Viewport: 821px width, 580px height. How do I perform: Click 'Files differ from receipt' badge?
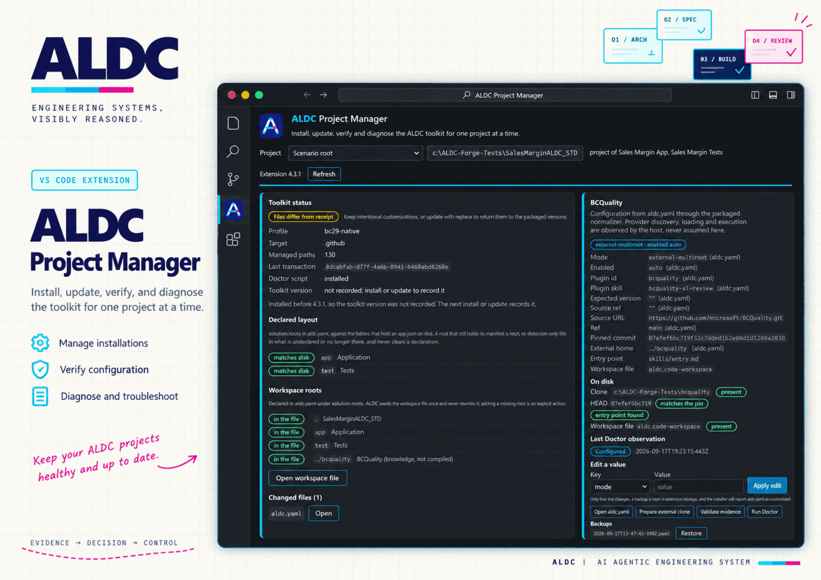(x=303, y=217)
